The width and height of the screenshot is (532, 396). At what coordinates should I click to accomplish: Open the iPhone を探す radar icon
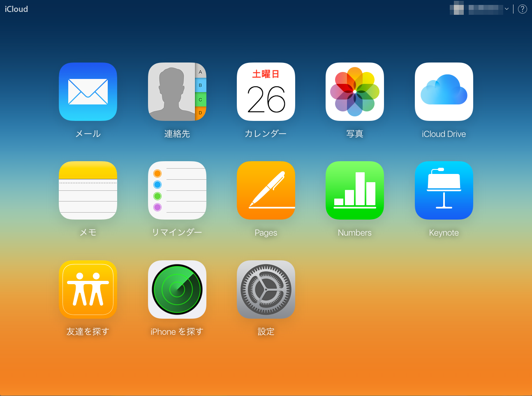pos(177,289)
